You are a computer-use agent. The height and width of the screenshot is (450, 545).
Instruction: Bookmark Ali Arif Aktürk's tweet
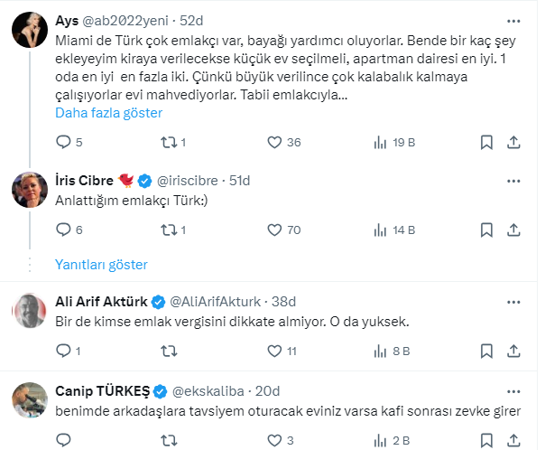[486, 351]
